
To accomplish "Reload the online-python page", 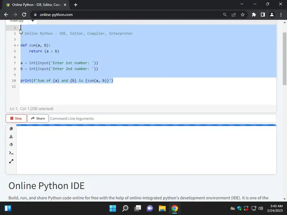I will click(x=24, y=15).
